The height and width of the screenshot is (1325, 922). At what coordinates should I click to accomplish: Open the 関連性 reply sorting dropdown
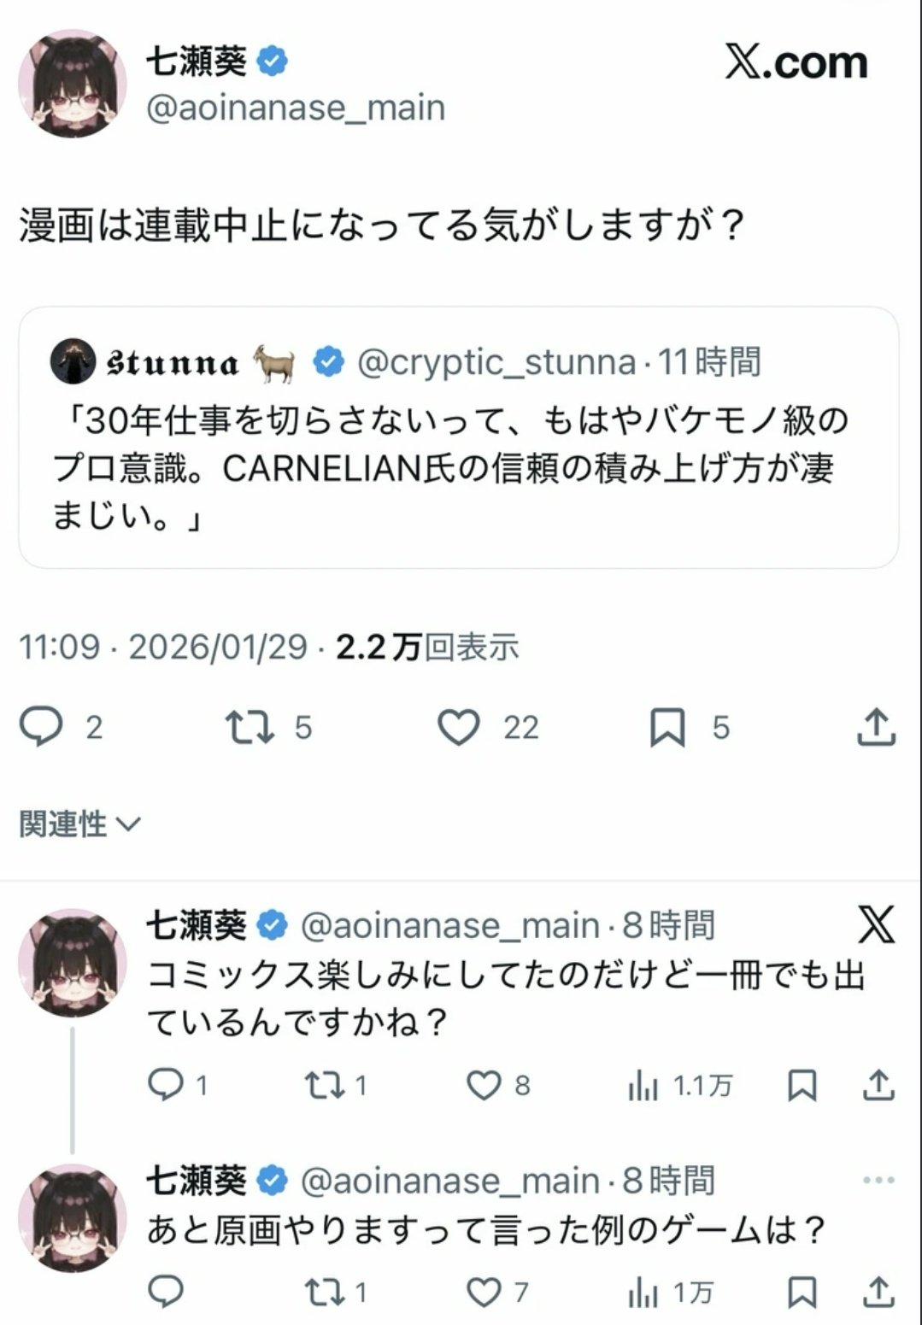pyautogui.click(x=79, y=824)
